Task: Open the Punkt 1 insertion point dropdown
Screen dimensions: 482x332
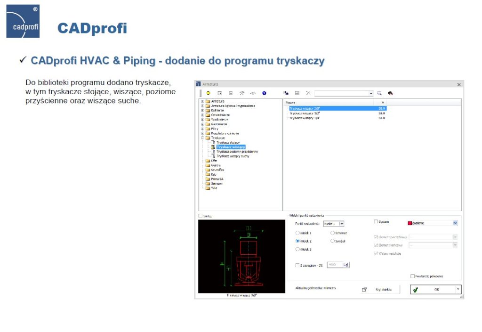Action: 342,224
